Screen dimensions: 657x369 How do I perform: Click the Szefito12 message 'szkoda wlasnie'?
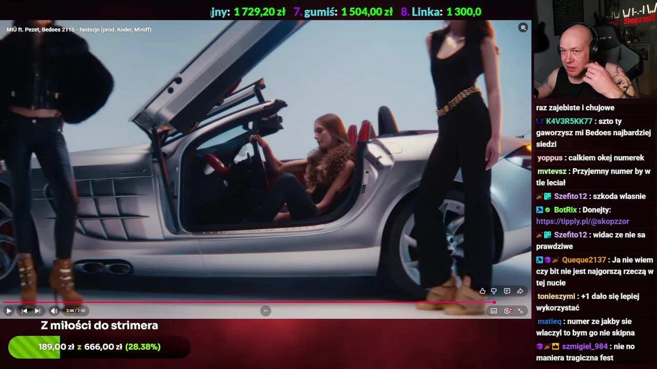pyautogui.click(x=619, y=196)
